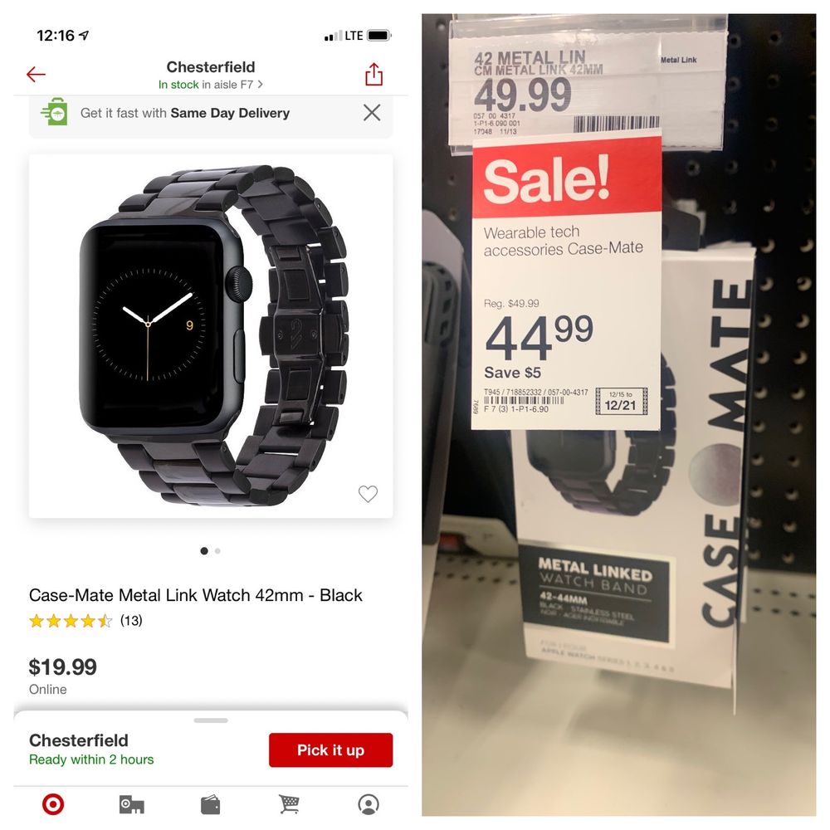Screen dimensions: 830x830
Task: Change the Chesterfield pickup store
Action: point(78,740)
